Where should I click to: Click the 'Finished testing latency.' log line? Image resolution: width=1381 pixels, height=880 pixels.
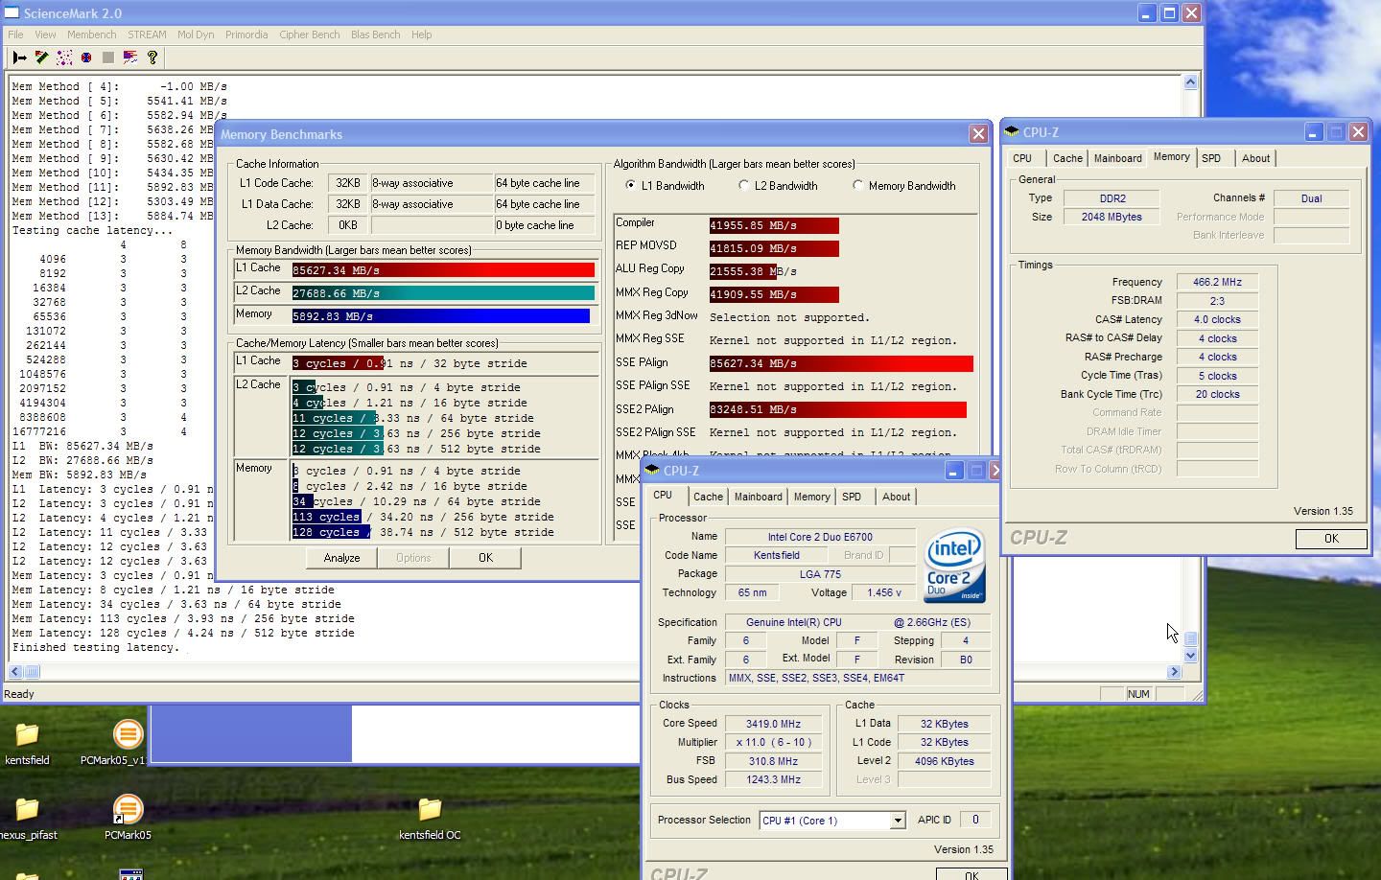pyautogui.click(x=95, y=648)
